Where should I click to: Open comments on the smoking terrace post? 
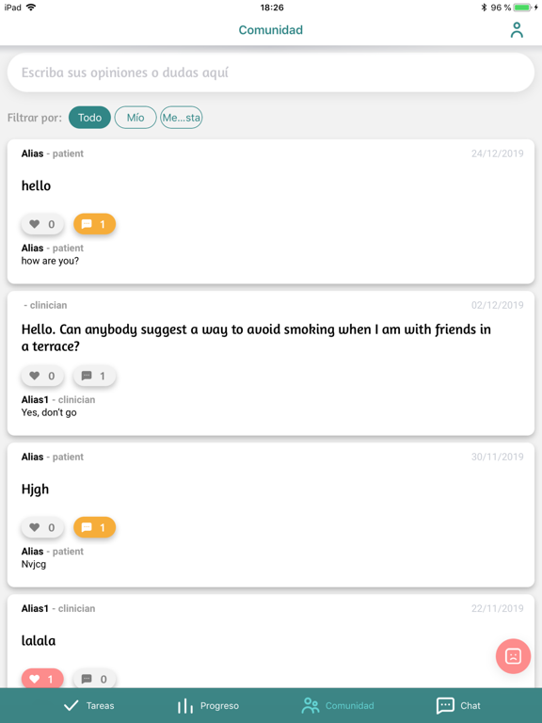(94, 376)
